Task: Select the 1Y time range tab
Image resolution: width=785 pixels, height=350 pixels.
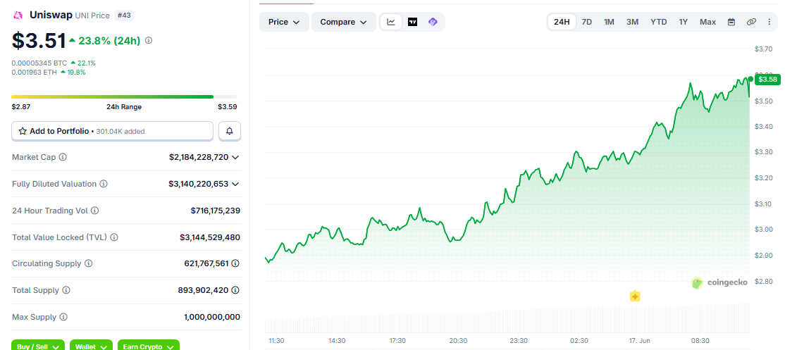Action: 684,22
